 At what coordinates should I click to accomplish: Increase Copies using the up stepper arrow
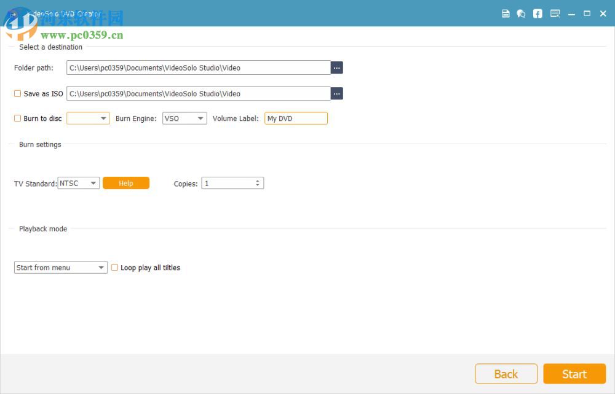pyautogui.click(x=259, y=180)
